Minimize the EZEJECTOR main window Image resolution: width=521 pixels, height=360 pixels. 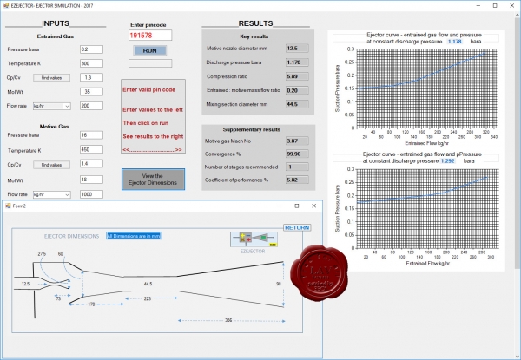pos(478,6)
